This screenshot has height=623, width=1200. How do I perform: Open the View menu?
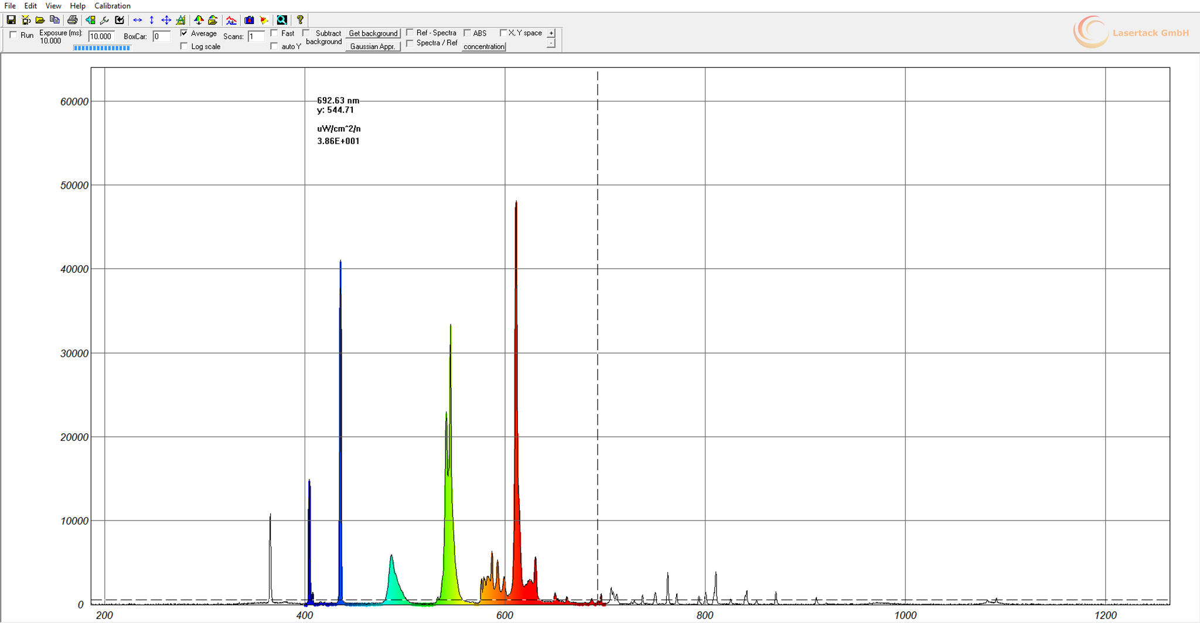[53, 6]
